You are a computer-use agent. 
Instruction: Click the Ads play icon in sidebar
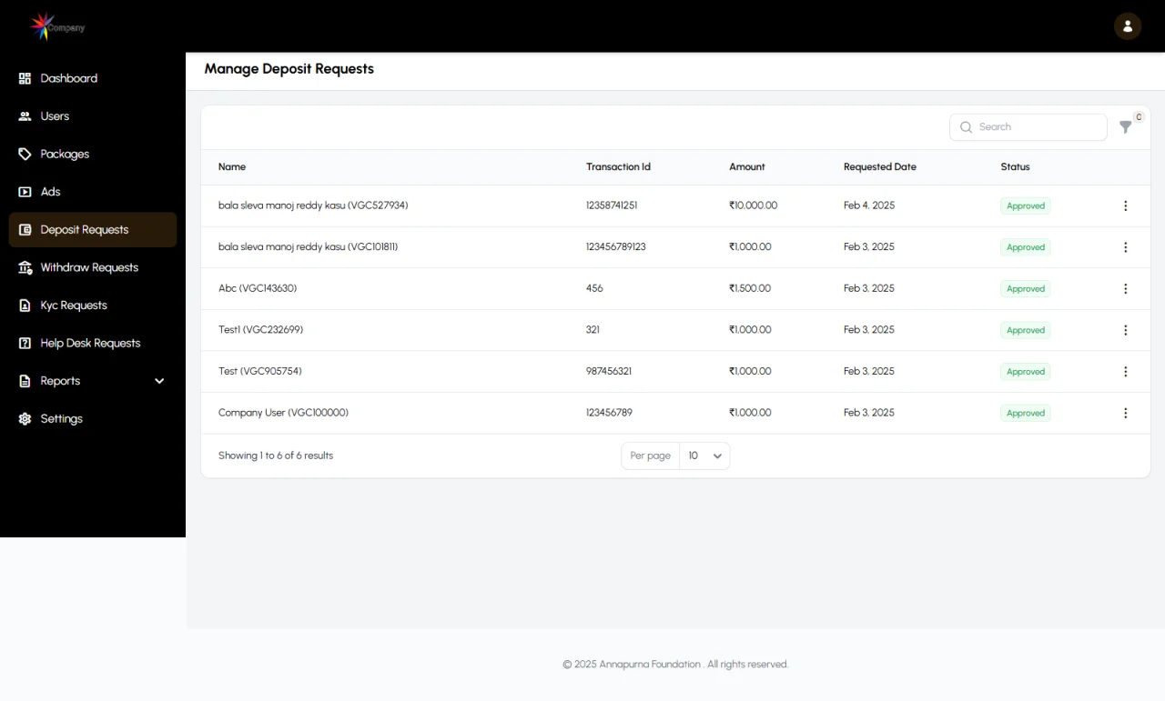pyautogui.click(x=25, y=192)
